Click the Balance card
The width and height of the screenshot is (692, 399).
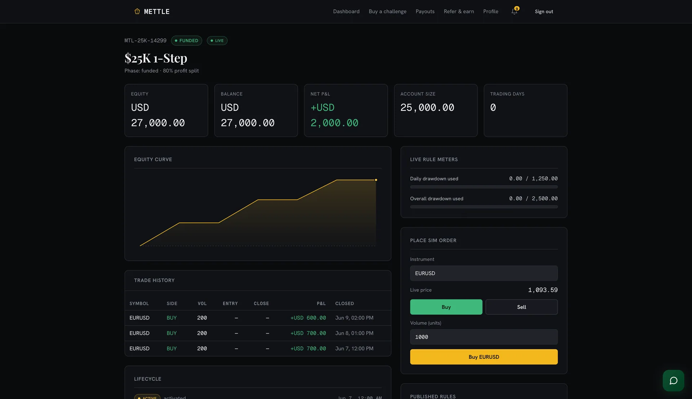pyautogui.click(x=256, y=110)
